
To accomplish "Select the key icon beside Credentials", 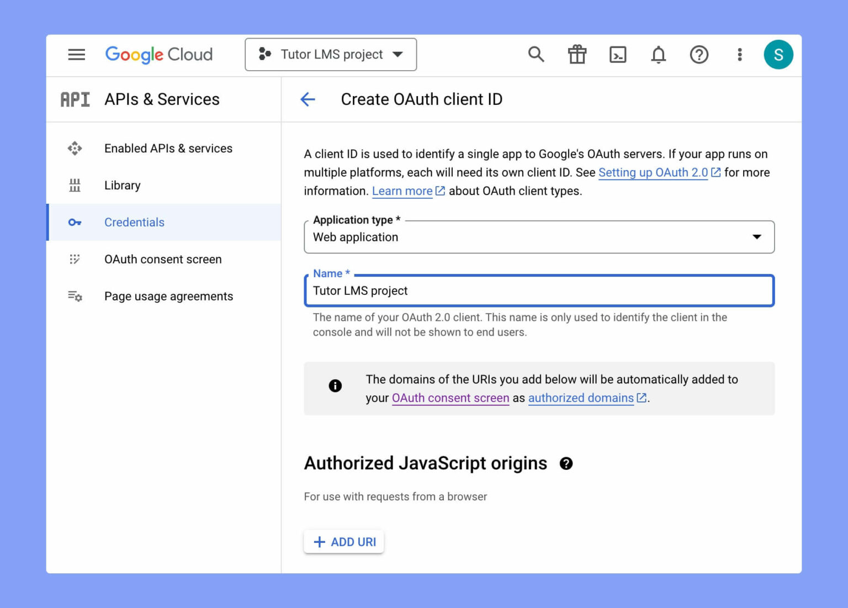I will point(75,222).
